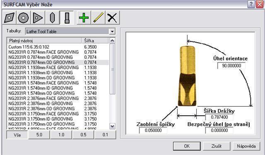Viewport: 265px width, 155px height.
Task: Select the triangle insert tool type icon
Action: coord(38,17)
